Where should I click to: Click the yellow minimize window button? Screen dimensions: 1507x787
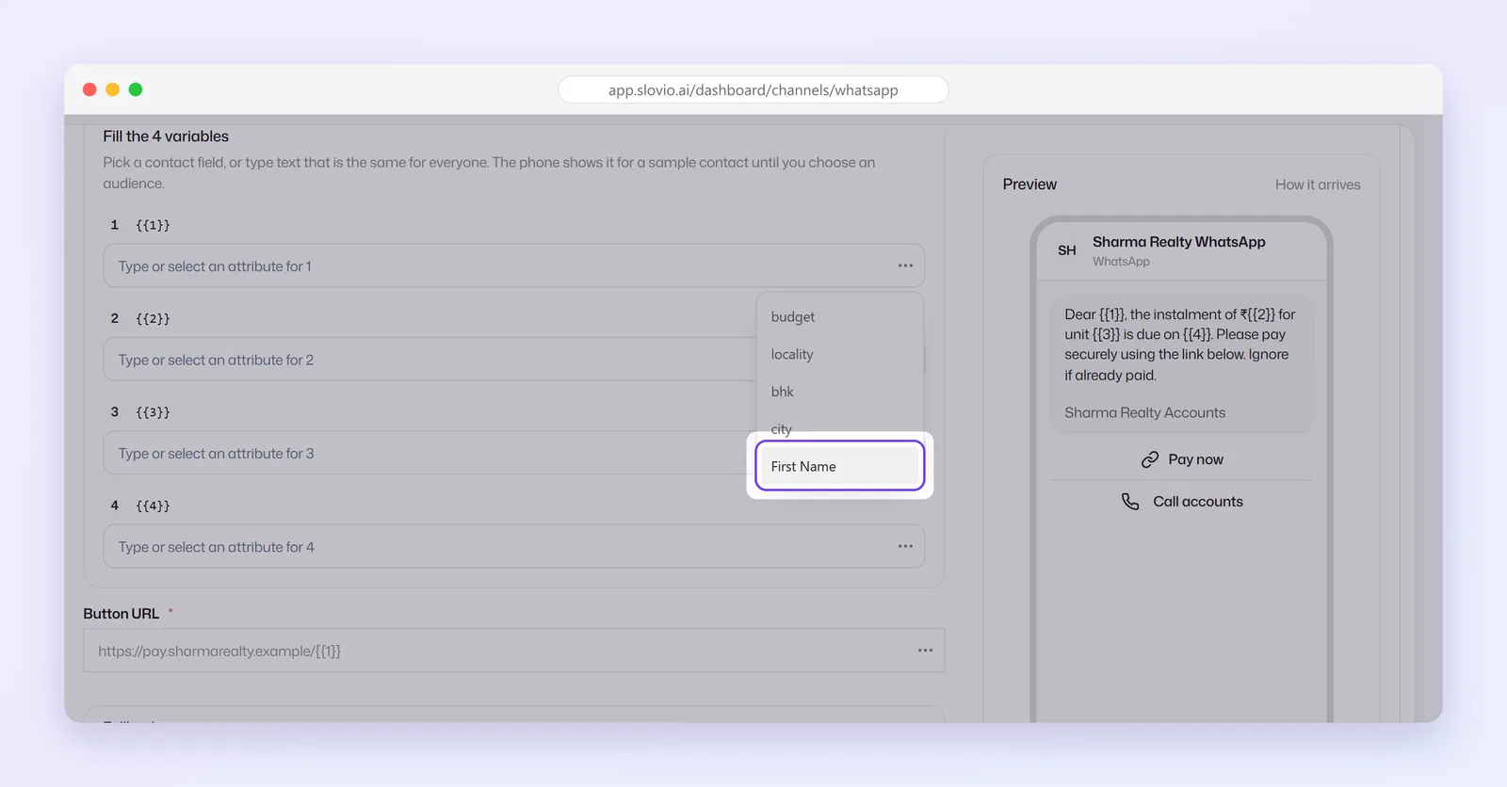click(x=112, y=89)
